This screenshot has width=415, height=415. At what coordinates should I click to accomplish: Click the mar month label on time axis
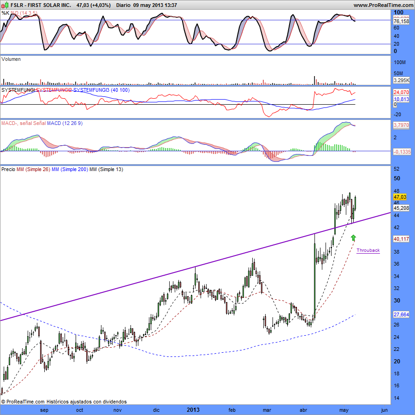tap(267, 410)
